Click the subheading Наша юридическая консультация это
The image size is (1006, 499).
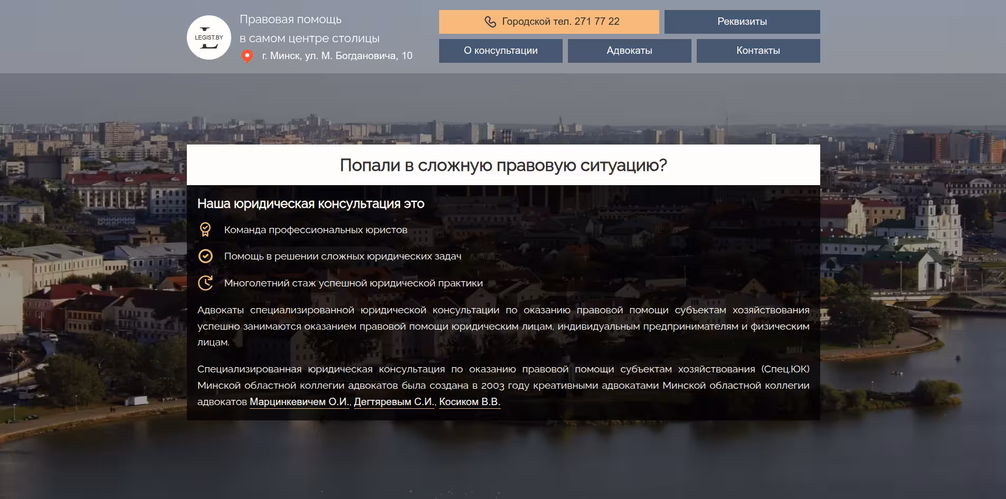[311, 204]
